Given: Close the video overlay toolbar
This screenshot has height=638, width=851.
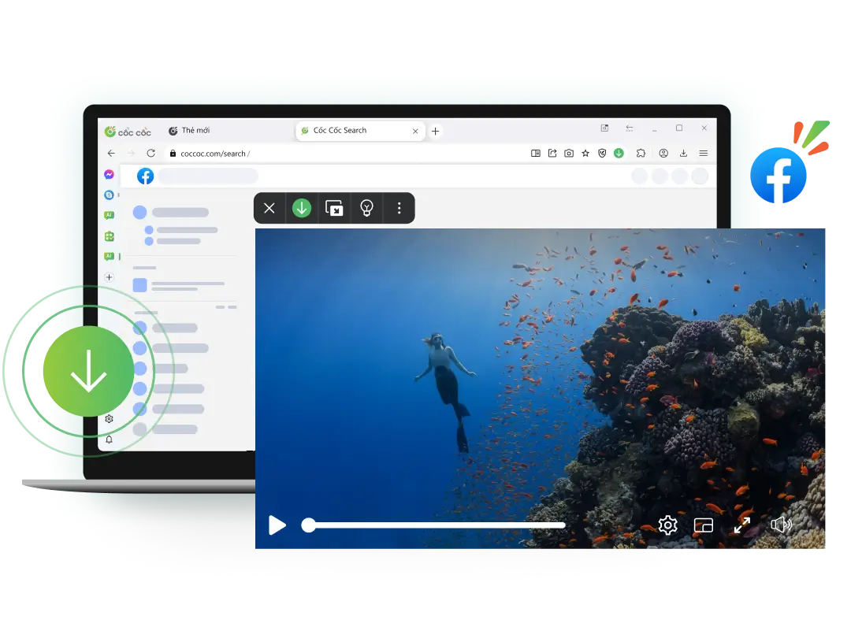Looking at the screenshot, I should (x=269, y=208).
